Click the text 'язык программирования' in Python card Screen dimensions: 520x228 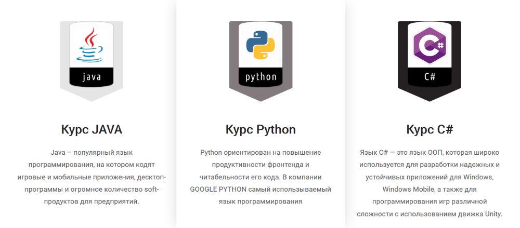coord(261,202)
